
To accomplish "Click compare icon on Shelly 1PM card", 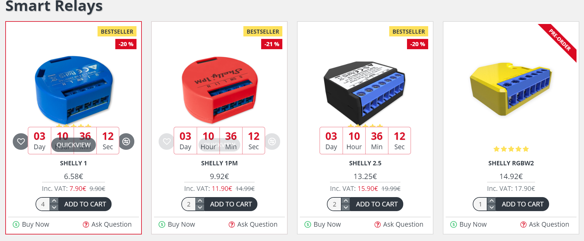I will click(x=272, y=142).
